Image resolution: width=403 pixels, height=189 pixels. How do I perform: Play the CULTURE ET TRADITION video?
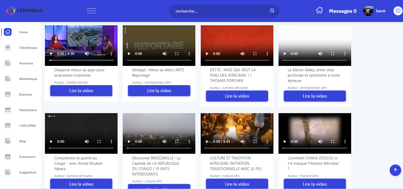(x=207, y=141)
